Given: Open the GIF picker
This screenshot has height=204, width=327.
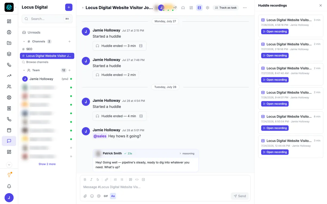Looking at the screenshot, I should click(106, 196).
